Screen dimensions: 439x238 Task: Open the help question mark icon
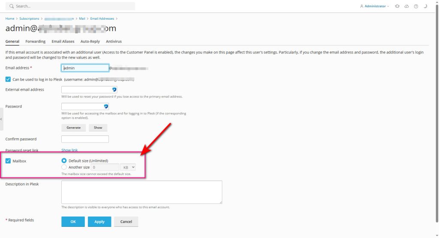(416, 6)
